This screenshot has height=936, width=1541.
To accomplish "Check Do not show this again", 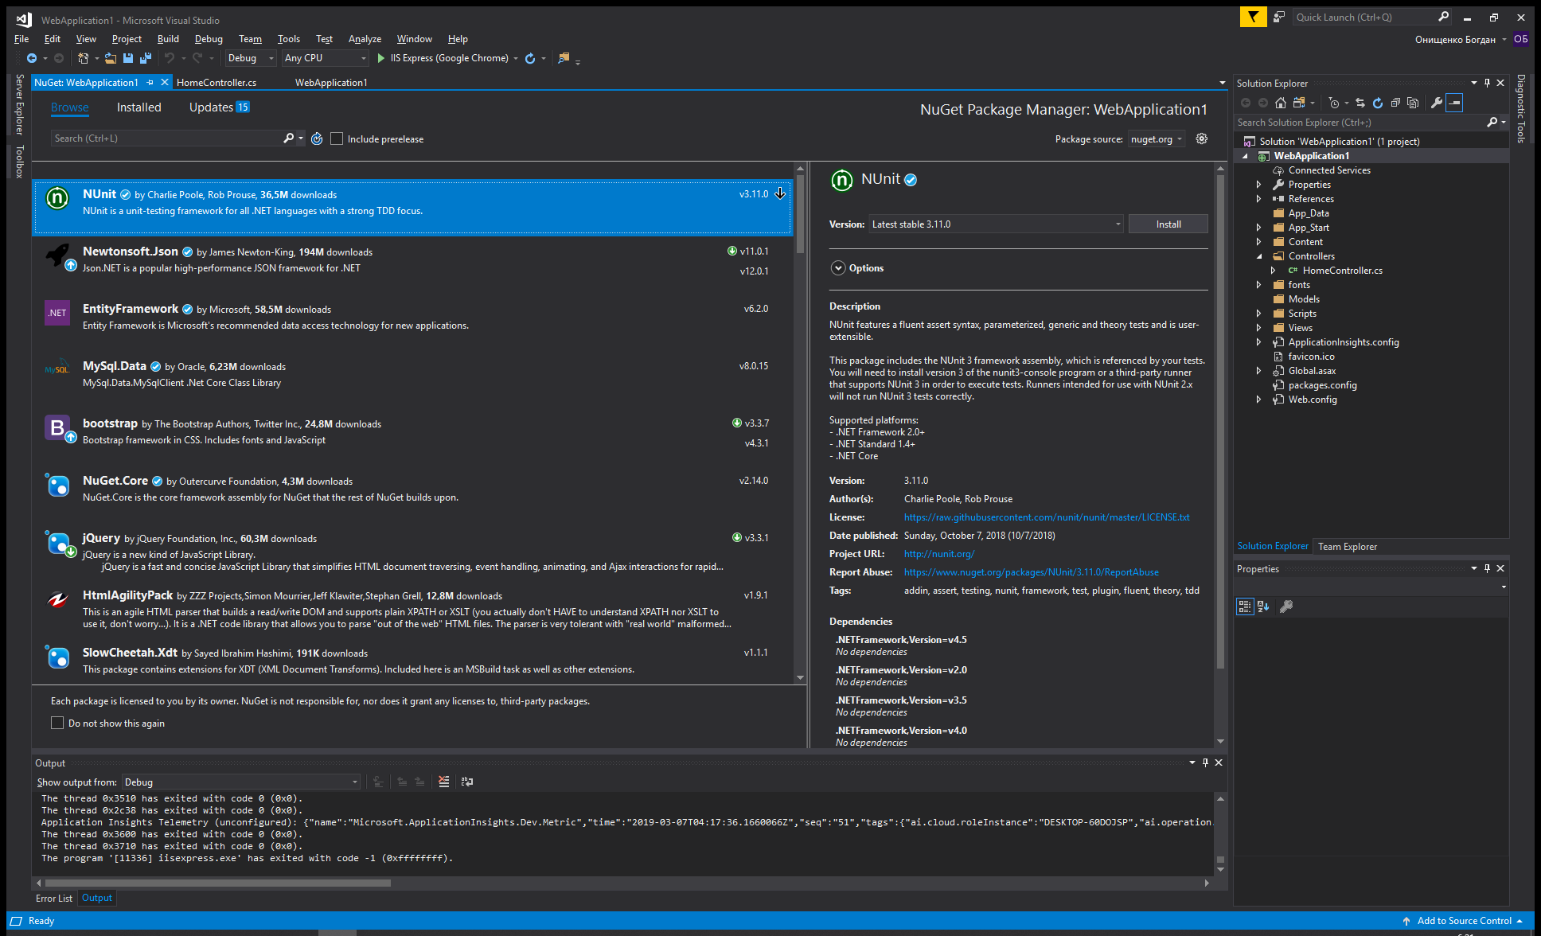I will point(57,723).
